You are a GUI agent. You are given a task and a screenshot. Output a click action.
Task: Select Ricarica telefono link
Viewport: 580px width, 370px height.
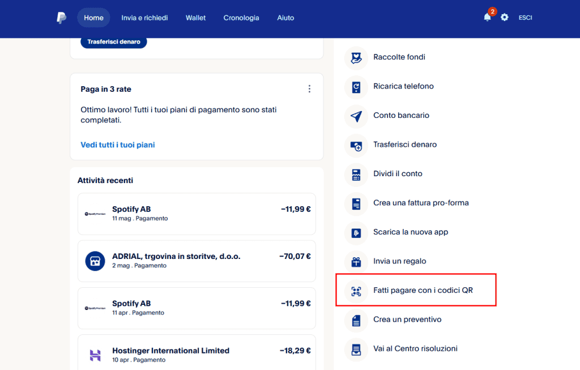403,86
